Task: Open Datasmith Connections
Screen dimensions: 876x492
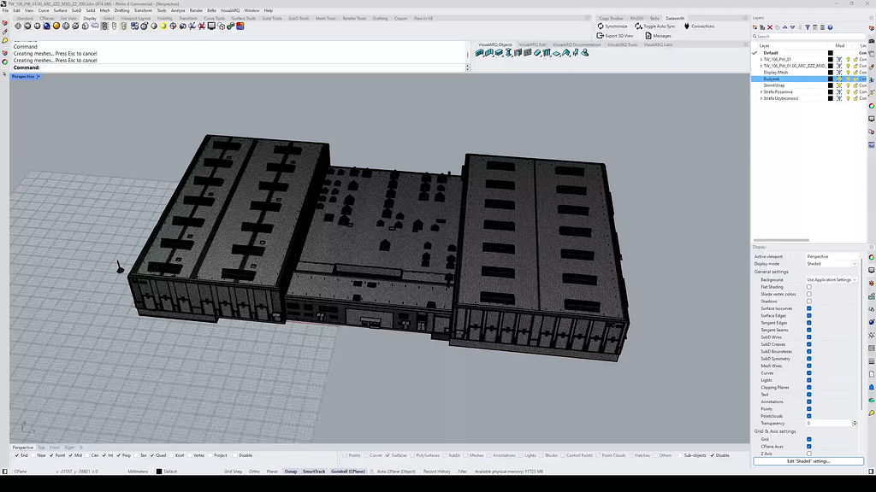Action: tap(687, 26)
